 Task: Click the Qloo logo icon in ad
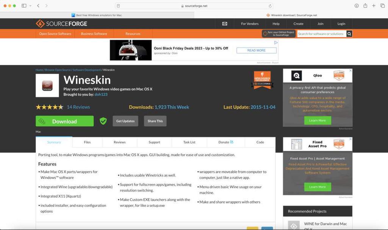[296, 76]
